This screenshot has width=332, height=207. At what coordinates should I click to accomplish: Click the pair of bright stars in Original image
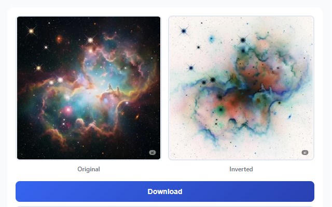[56, 81]
